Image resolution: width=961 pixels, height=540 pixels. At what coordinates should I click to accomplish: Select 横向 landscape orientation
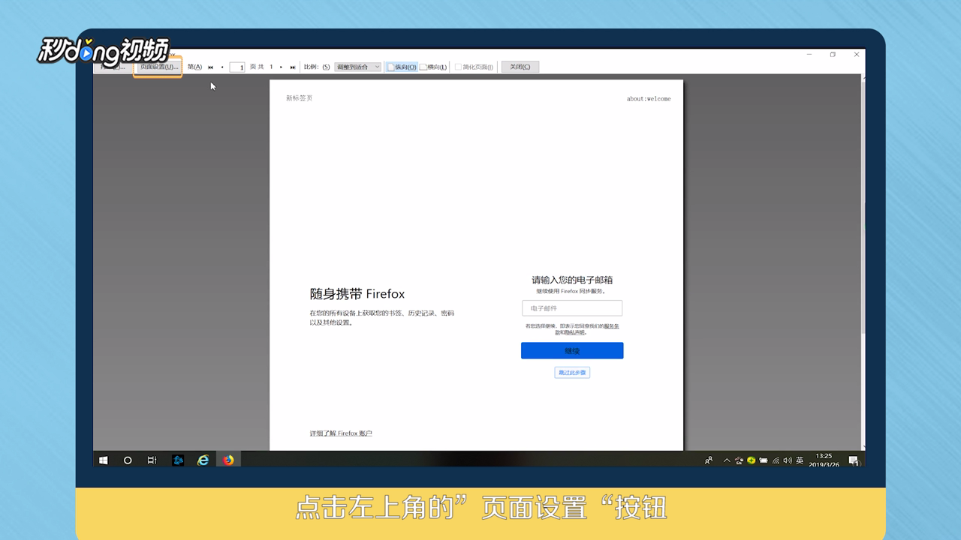pyautogui.click(x=433, y=67)
